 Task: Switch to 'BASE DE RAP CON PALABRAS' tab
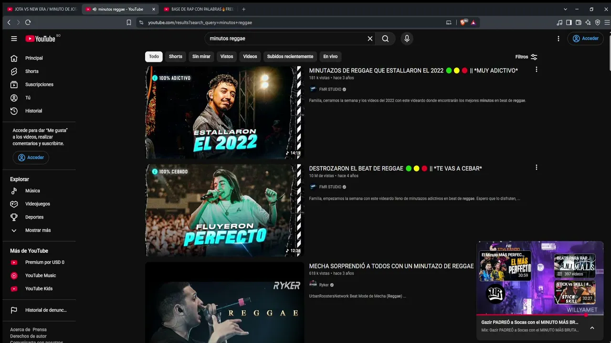pyautogui.click(x=198, y=9)
